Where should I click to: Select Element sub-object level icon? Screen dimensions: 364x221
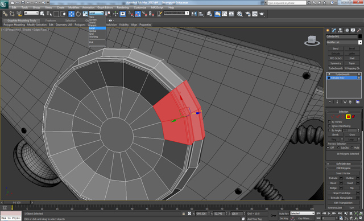353,117
